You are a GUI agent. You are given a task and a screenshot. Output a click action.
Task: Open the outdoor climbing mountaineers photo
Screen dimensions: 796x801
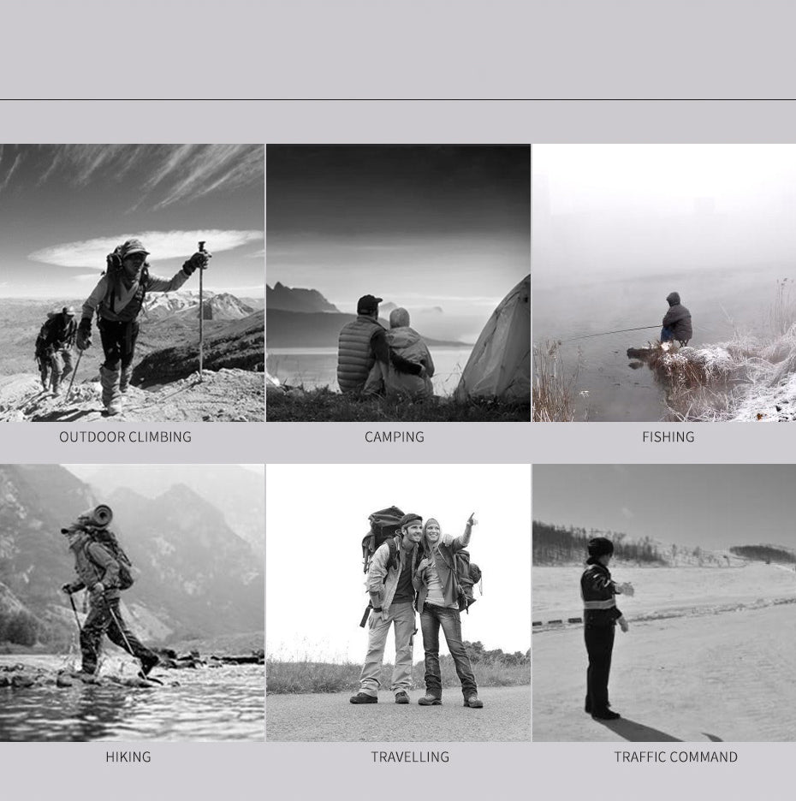133,282
